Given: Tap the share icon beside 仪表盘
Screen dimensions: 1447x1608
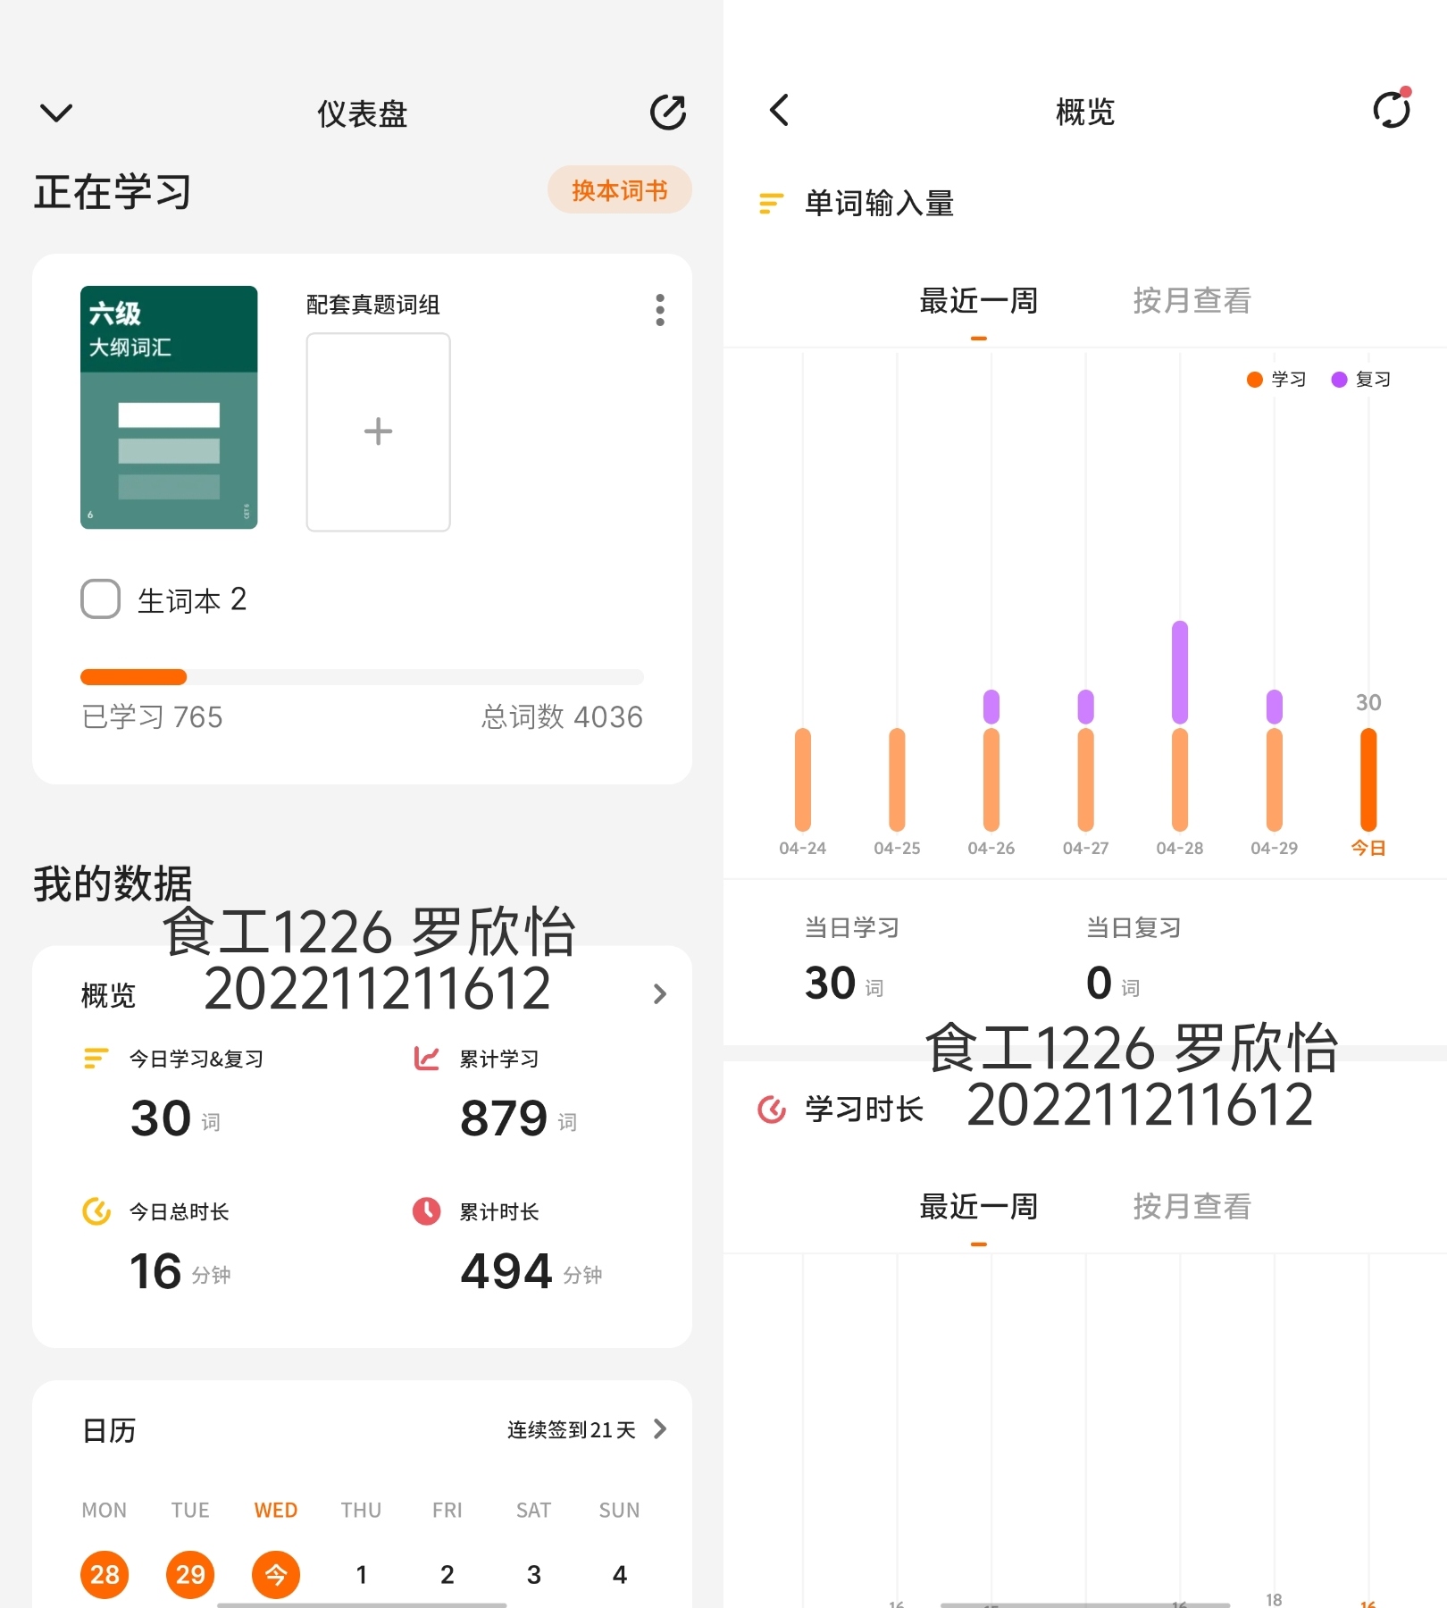Looking at the screenshot, I should (668, 113).
